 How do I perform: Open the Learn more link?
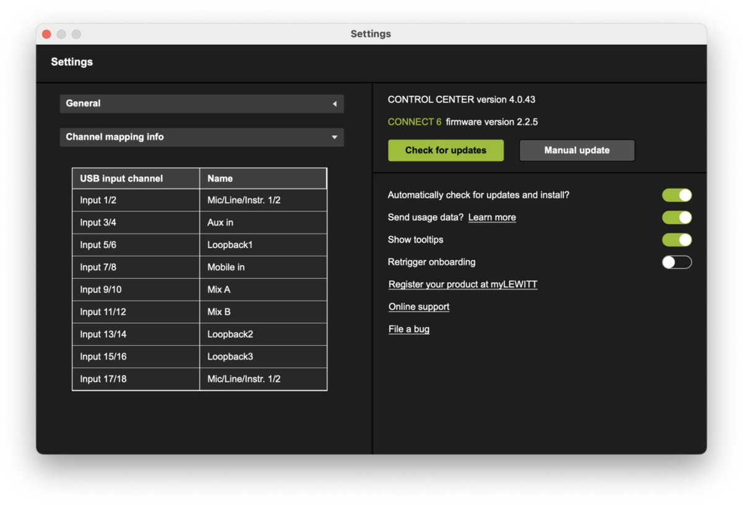click(x=492, y=217)
